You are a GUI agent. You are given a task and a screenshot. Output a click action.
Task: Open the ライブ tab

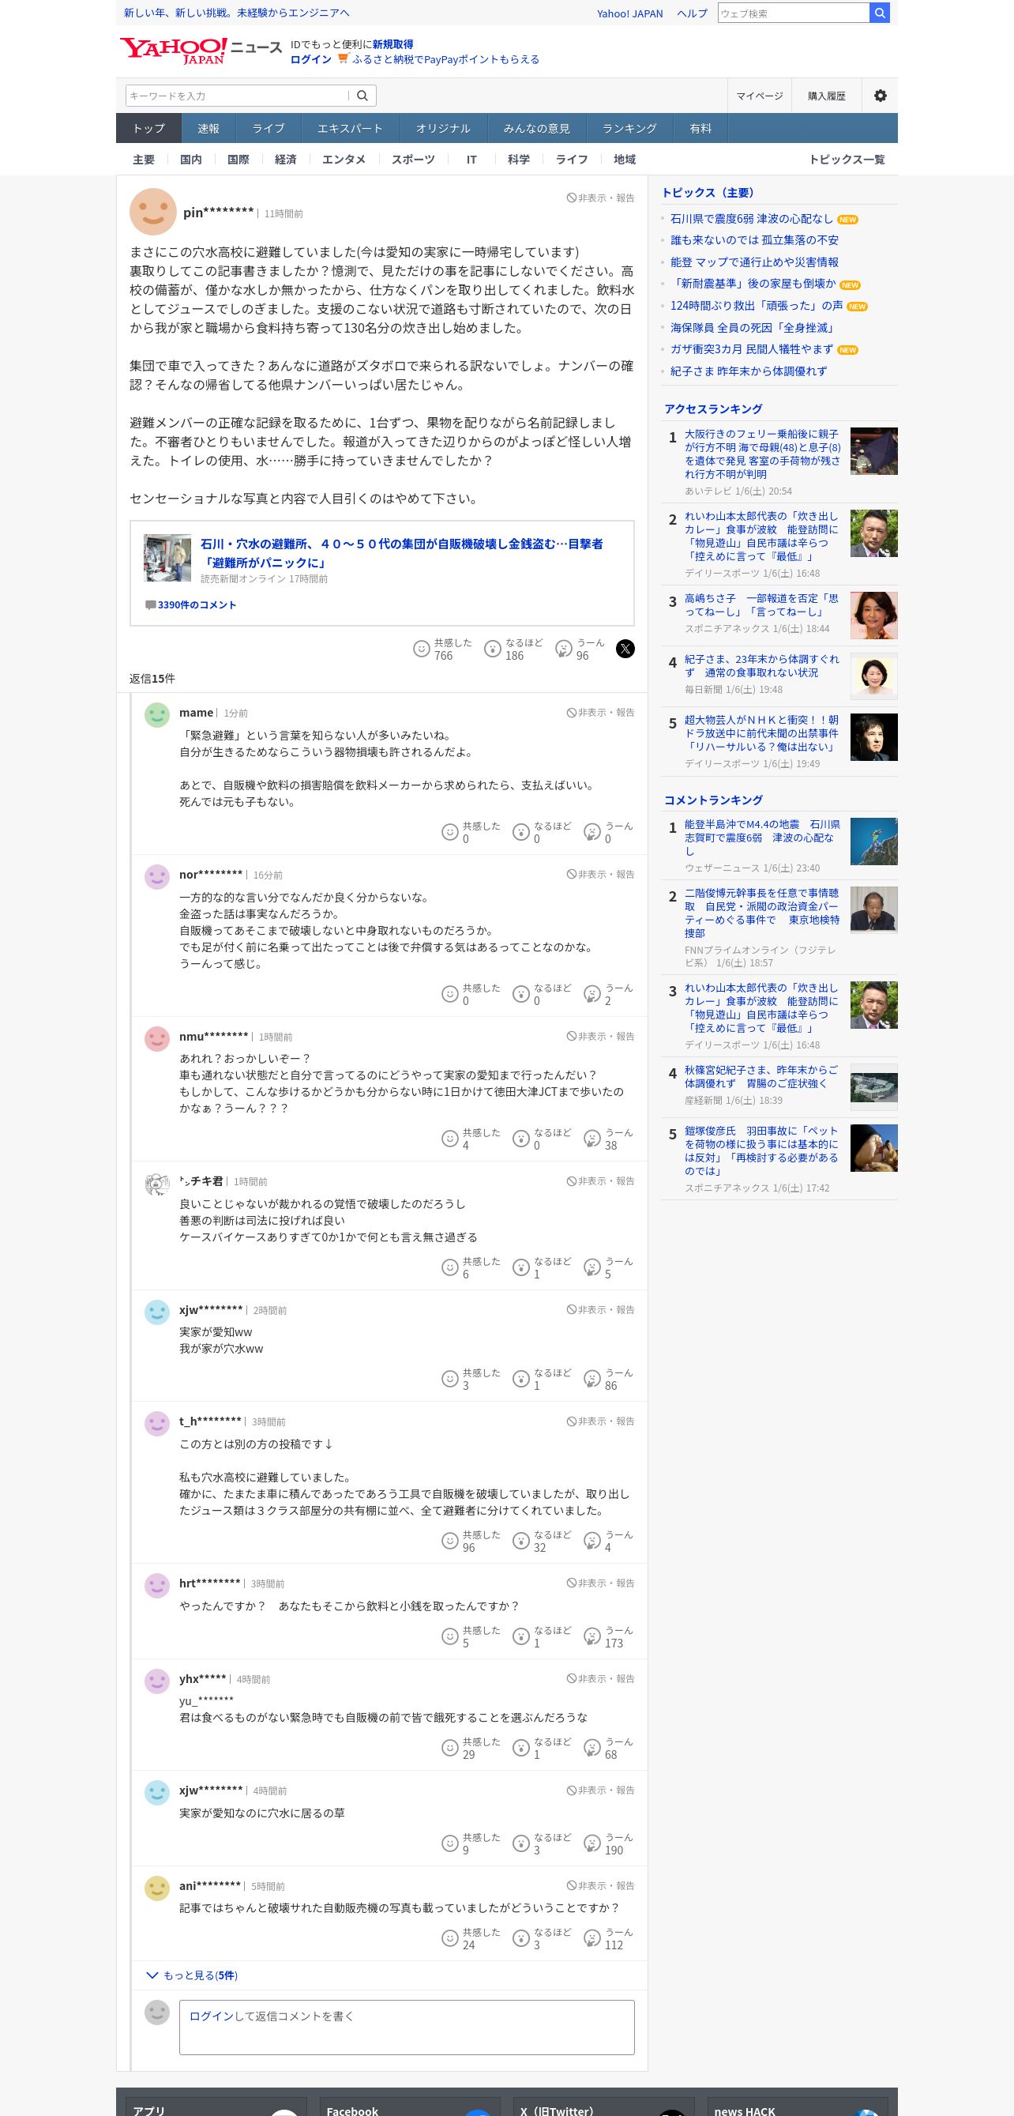click(x=269, y=128)
